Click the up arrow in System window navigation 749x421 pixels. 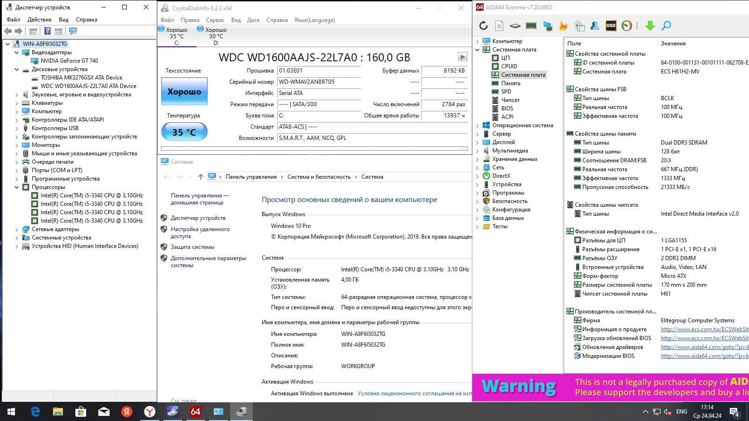coord(201,177)
